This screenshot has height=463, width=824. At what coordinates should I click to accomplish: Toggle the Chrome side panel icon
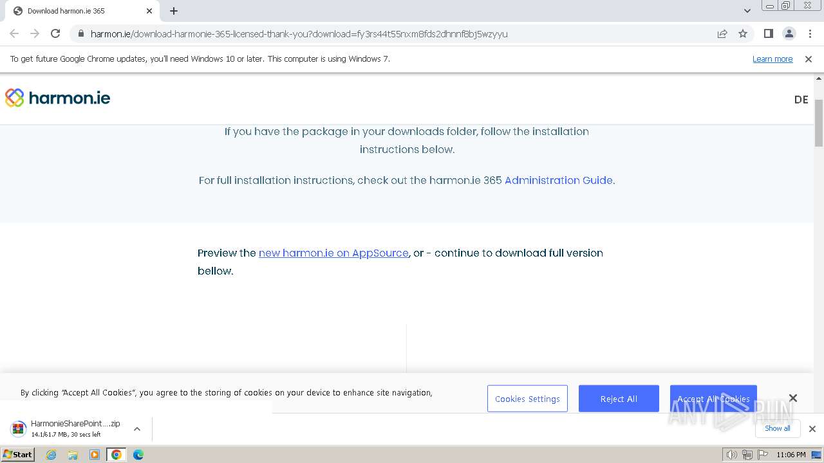(x=768, y=33)
